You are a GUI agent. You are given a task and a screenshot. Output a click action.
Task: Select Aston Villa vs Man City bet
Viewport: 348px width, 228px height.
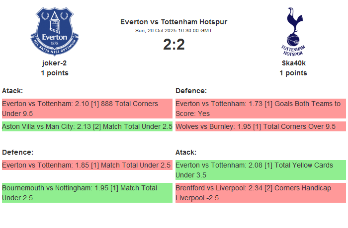point(87,126)
